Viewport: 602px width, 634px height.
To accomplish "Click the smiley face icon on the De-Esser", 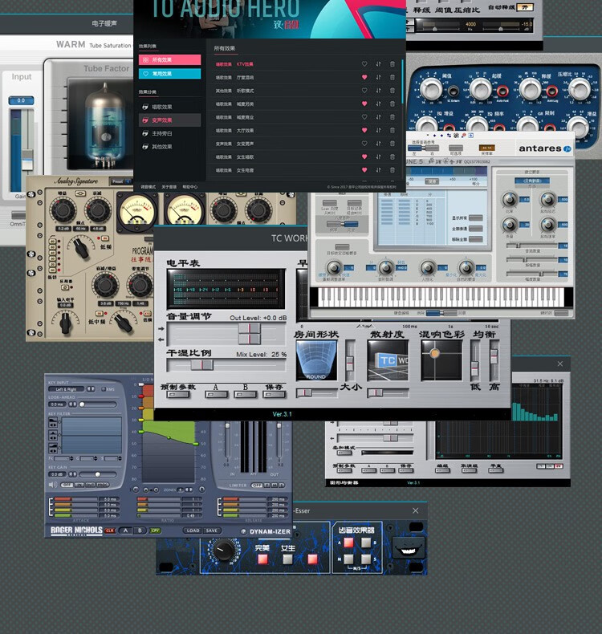I will [408, 548].
